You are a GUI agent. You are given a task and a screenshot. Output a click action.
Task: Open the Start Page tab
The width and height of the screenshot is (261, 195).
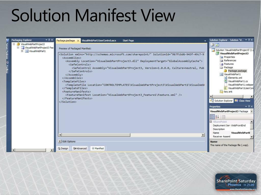128,40
